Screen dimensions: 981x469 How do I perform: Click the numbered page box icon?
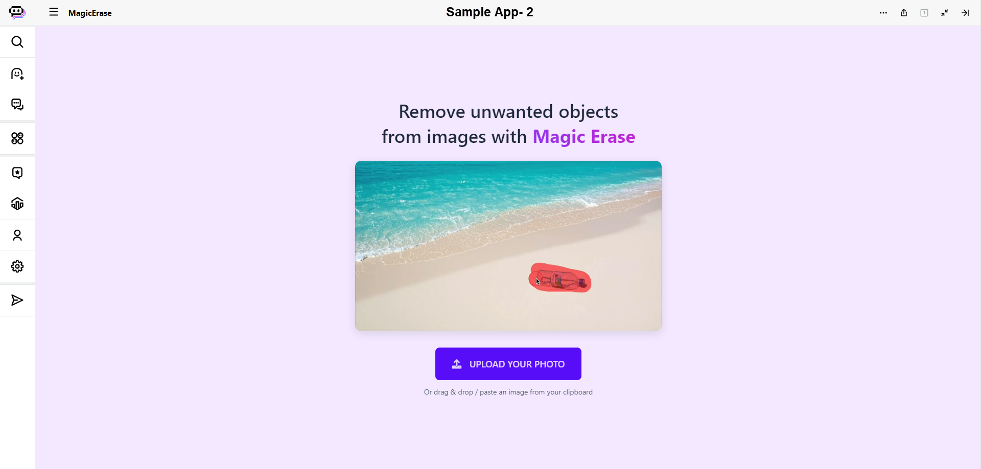coord(924,13)
